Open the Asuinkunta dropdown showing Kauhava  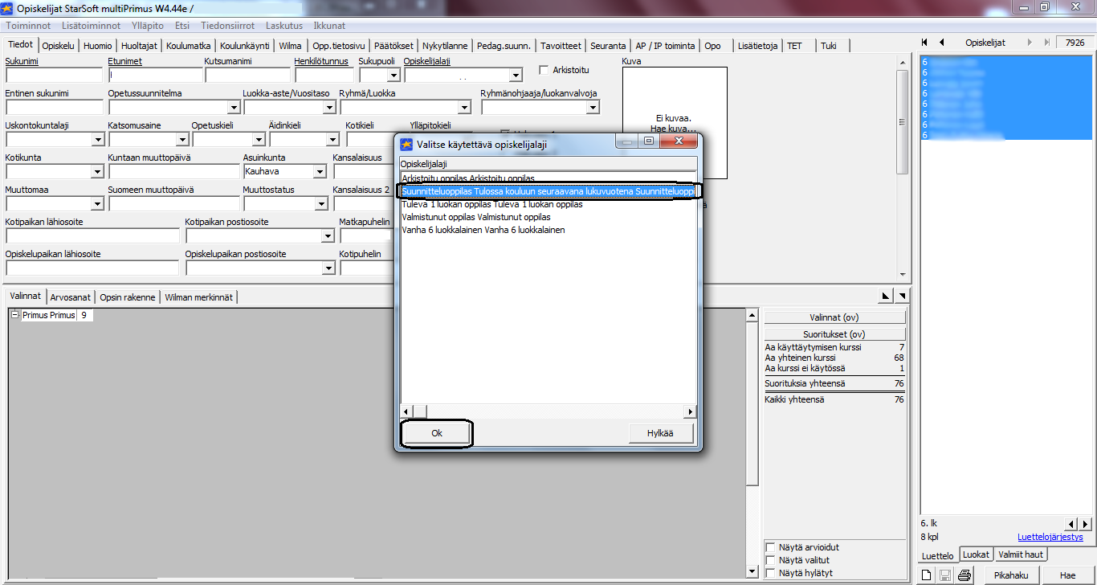[x=320, y=172]
